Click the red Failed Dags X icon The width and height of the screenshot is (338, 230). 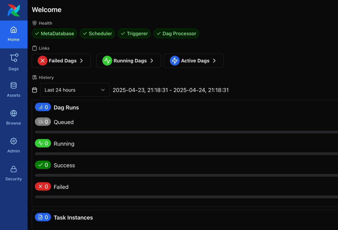click(x=42, y=61)
